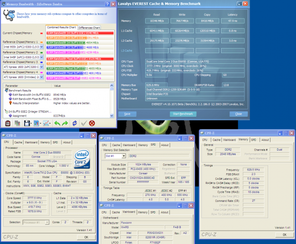Click Part Number field CM2X1024-8888C4D
The width and height of the screenshot is (296, 244).
coord(143,178)
